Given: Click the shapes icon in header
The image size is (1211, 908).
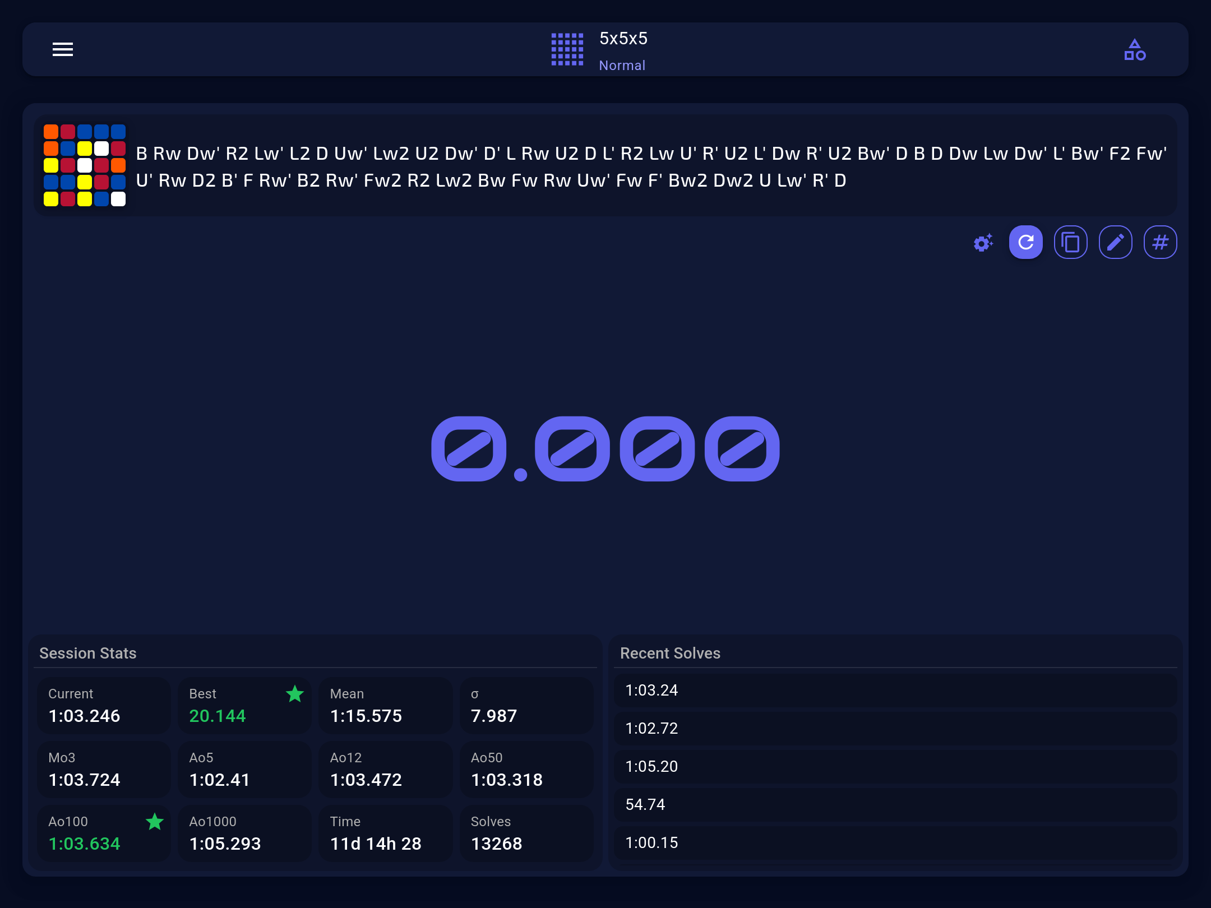Looking at the screenshot, I should click(1135, 49).
